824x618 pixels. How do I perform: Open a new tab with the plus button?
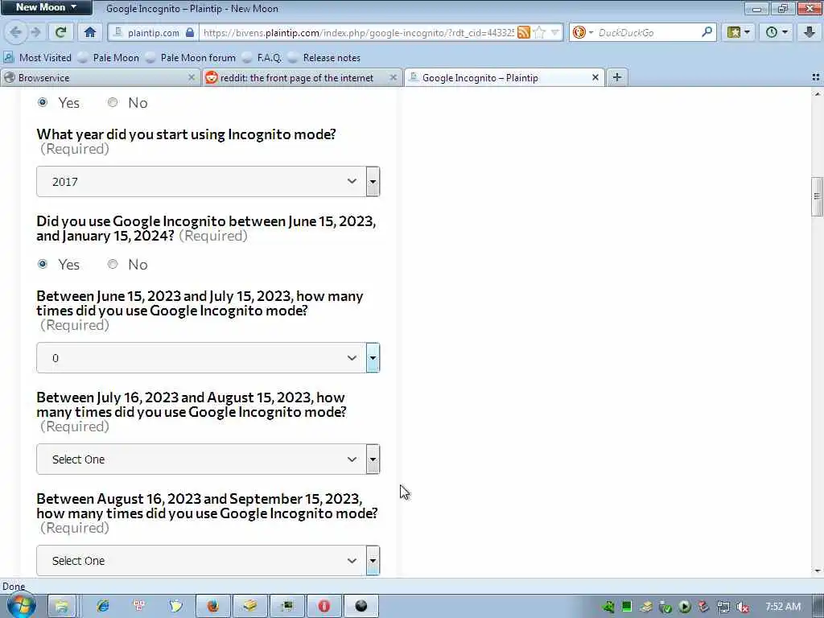click(617, 77)
